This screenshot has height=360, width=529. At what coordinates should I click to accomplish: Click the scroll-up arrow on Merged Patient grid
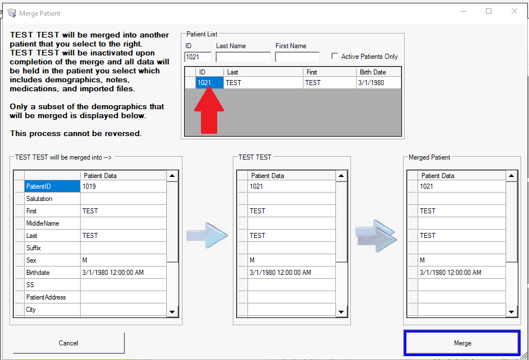tap(511, 175)
